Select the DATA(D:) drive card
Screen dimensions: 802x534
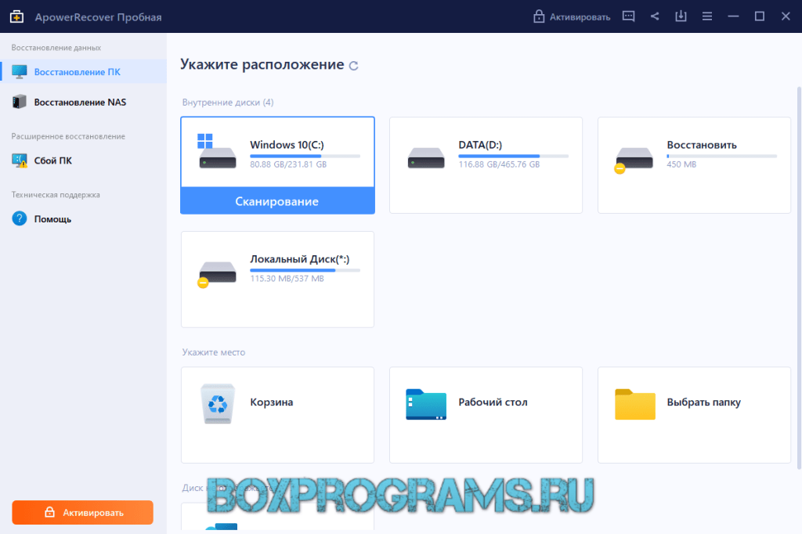tap(486, 164)
